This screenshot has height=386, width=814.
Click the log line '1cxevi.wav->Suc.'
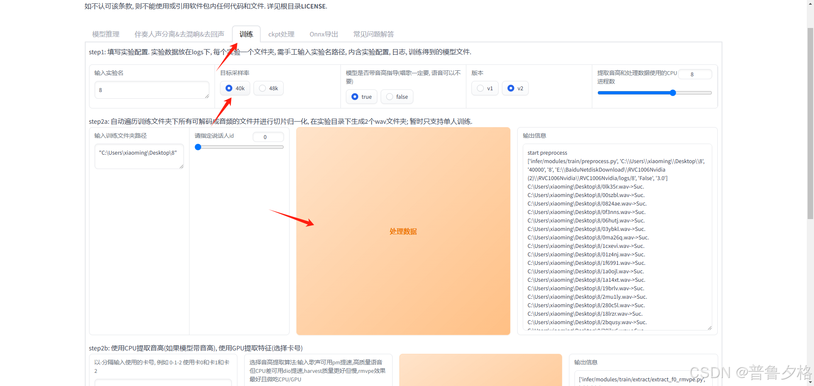pyautogui.click(x=586, y=246)
